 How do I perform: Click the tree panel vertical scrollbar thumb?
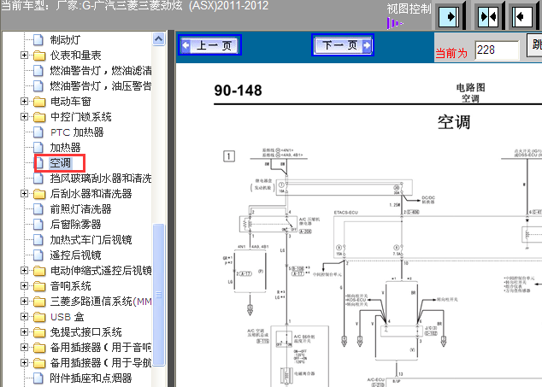tap(159, 295)
